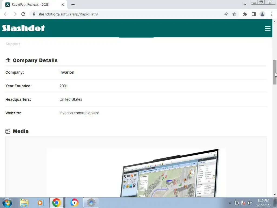
Task: Open the gear application in taskbar
Action: 91,203
